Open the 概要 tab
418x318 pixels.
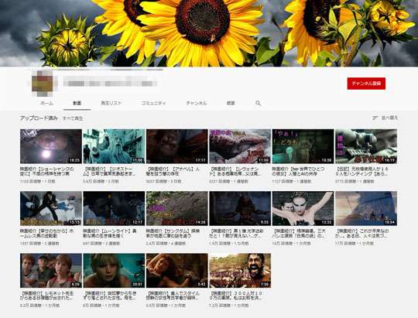(231, 103)
